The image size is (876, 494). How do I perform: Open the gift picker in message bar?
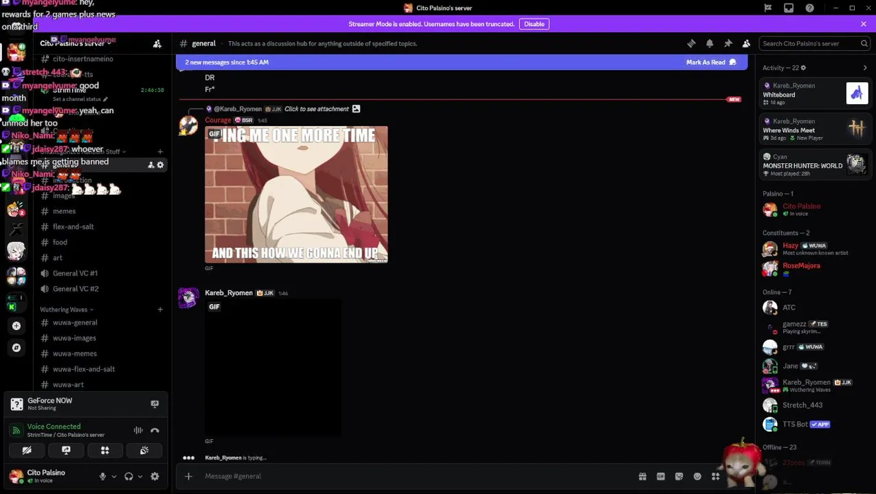[642, 476]
